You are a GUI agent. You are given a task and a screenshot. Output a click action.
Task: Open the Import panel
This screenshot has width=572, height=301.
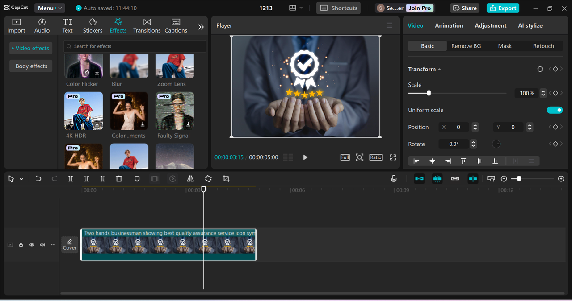(x=16, y=26)
